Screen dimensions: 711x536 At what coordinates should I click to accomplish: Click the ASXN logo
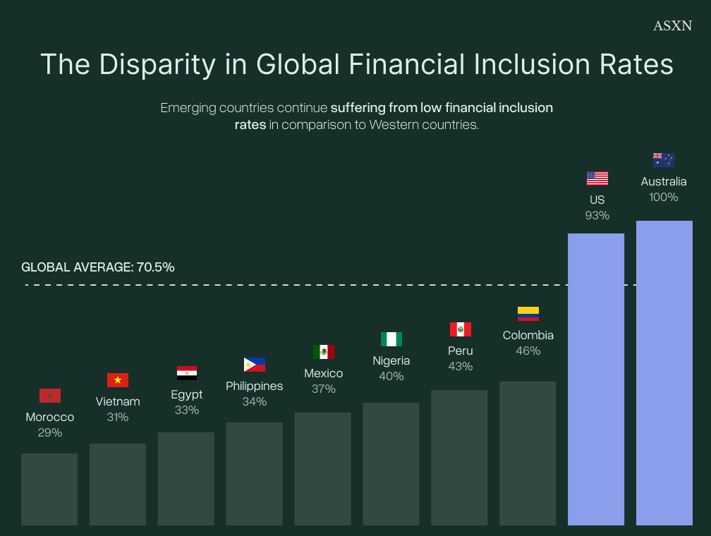click(x=672, y=26)
